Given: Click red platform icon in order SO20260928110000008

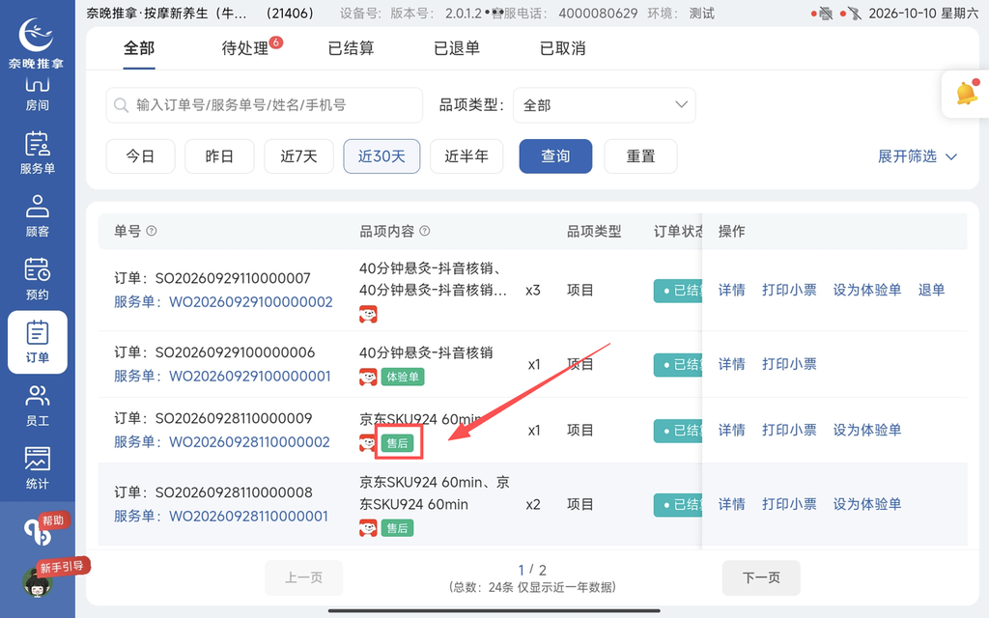Looking at the screenshot, I should (368, 528).
